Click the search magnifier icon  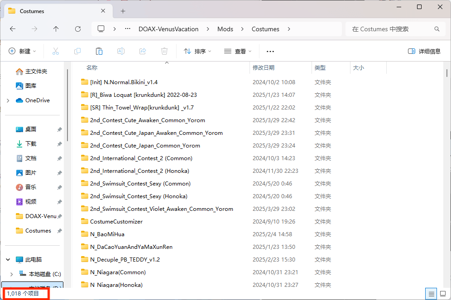(437, 29)
